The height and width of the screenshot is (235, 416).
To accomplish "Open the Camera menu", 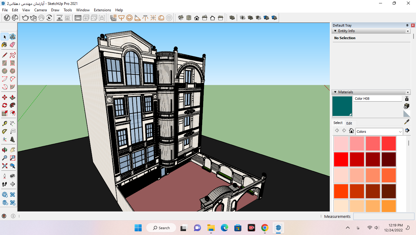I will click(x=40, y=10).
